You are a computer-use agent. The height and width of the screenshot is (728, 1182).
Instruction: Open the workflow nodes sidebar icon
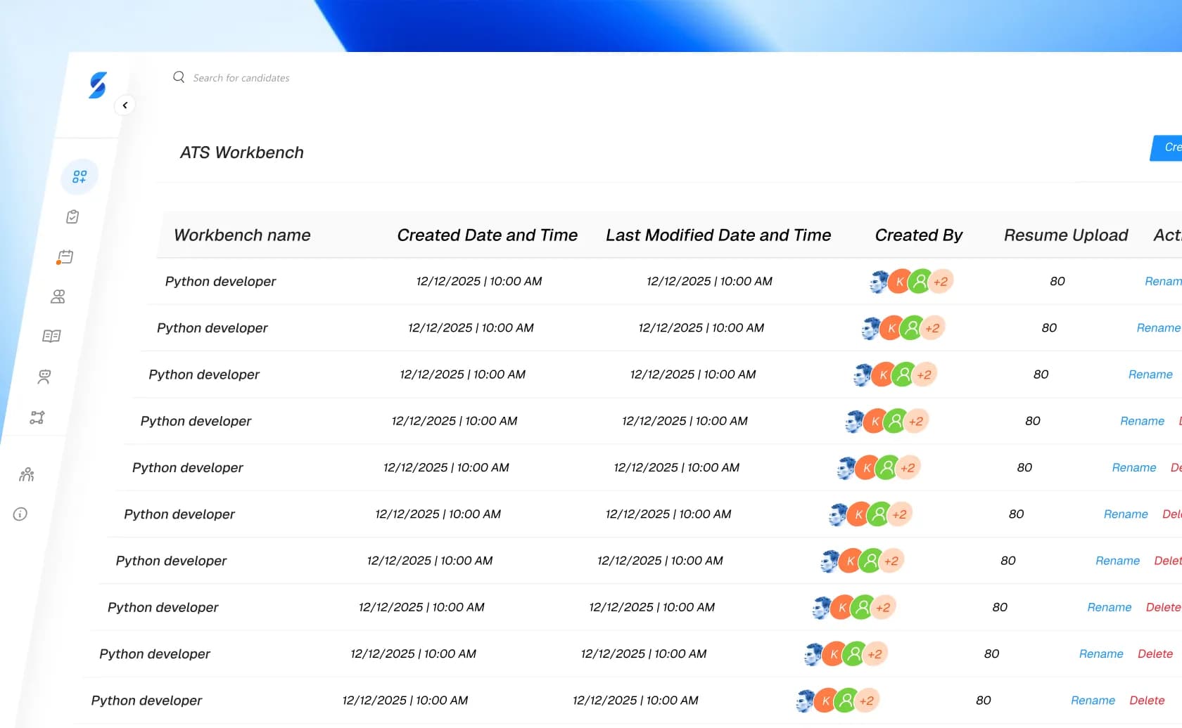click(x=37, y=417)
